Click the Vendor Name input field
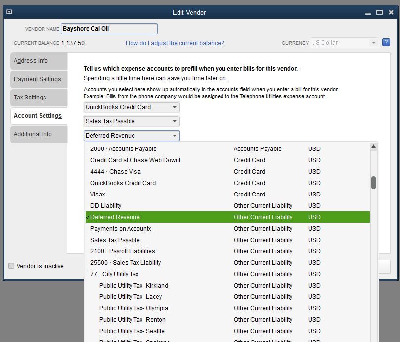This screenshot has height=342, width=400. [x=109, y=29]
